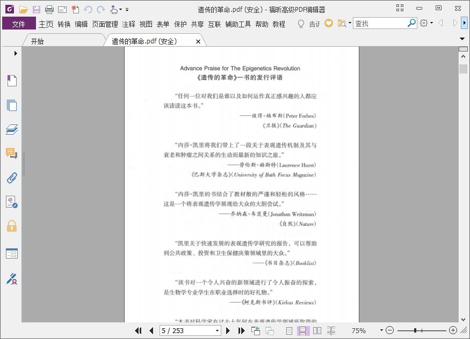Open the Layers panel icon
Viewport: 470px width, 339px height.
(12, 129)
